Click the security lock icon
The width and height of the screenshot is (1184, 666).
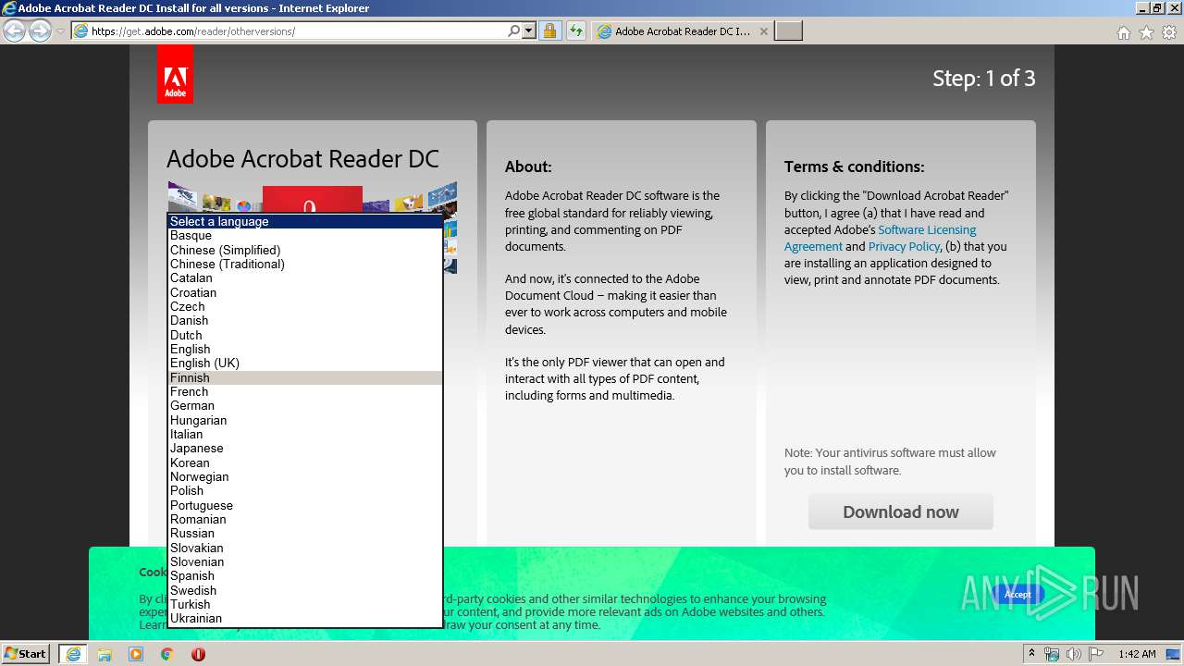(549, 31)
